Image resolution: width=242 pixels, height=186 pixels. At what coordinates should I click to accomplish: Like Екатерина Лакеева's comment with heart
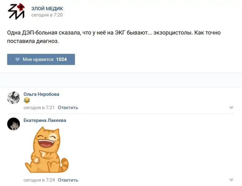coord(231,180)
